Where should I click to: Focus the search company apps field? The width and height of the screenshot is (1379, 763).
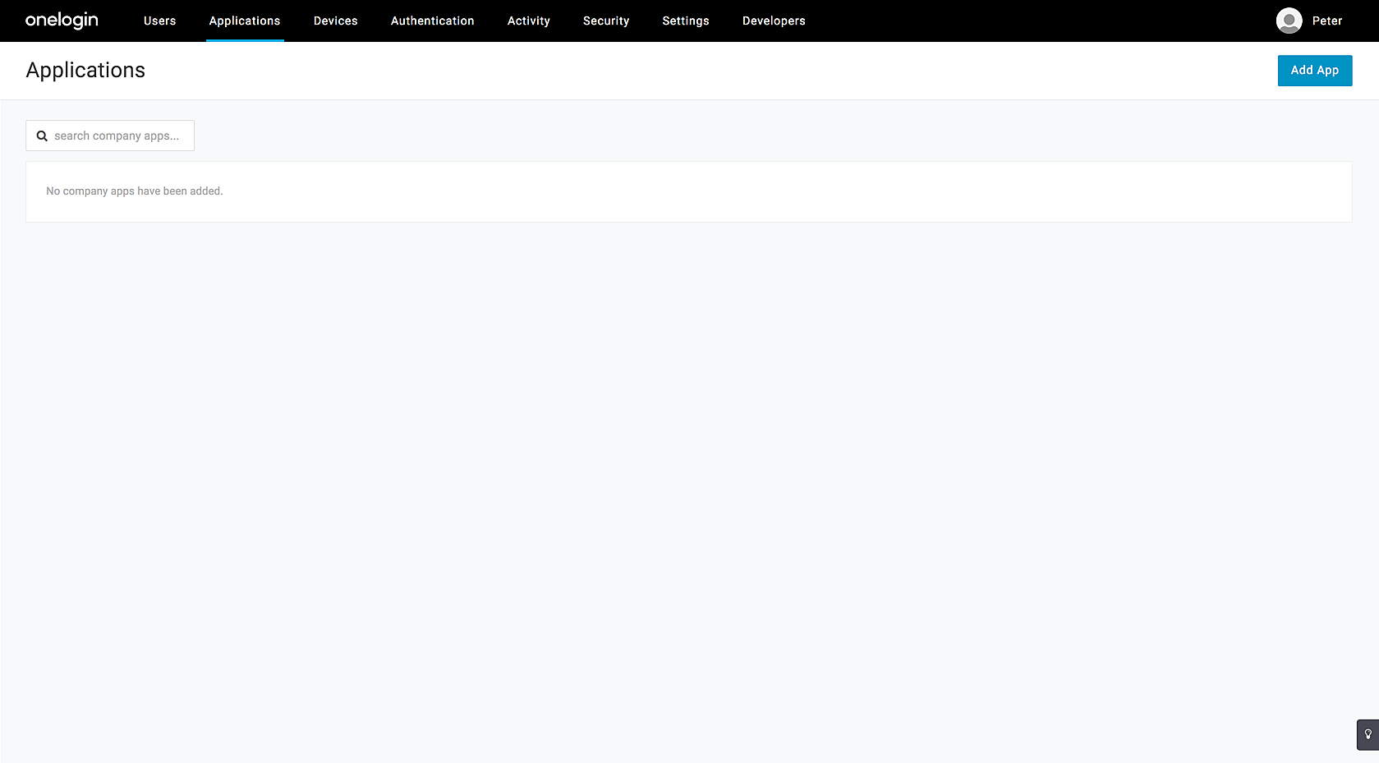tap(110, 136)
